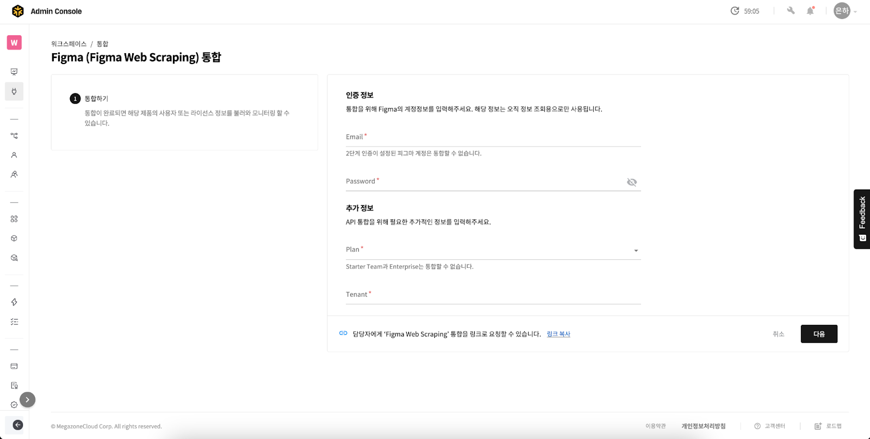Toggle password visibility eye icon
Viewport: 870px width, 439px height.
[x=631, y=182]
